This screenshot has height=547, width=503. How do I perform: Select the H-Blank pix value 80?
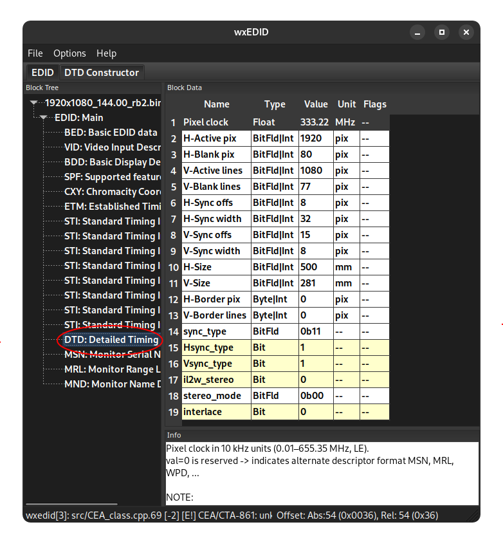point(316,154)
